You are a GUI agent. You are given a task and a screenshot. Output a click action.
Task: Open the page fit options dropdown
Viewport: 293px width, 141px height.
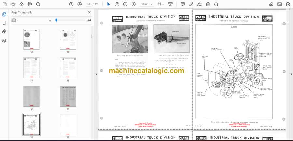pos(160,4)
